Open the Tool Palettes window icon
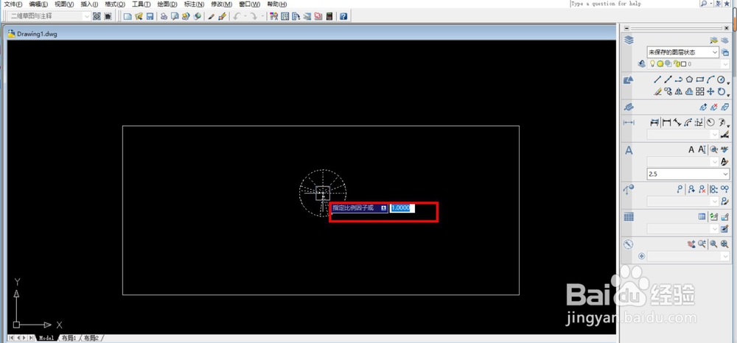The width and height of the screenshot is (737, 343). pos(296,16)
